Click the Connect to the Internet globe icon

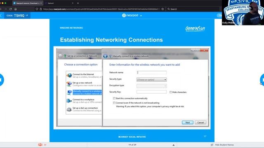tap(69, 76)
